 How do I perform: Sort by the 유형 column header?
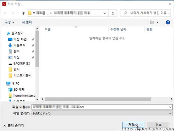tap(149, 29)
